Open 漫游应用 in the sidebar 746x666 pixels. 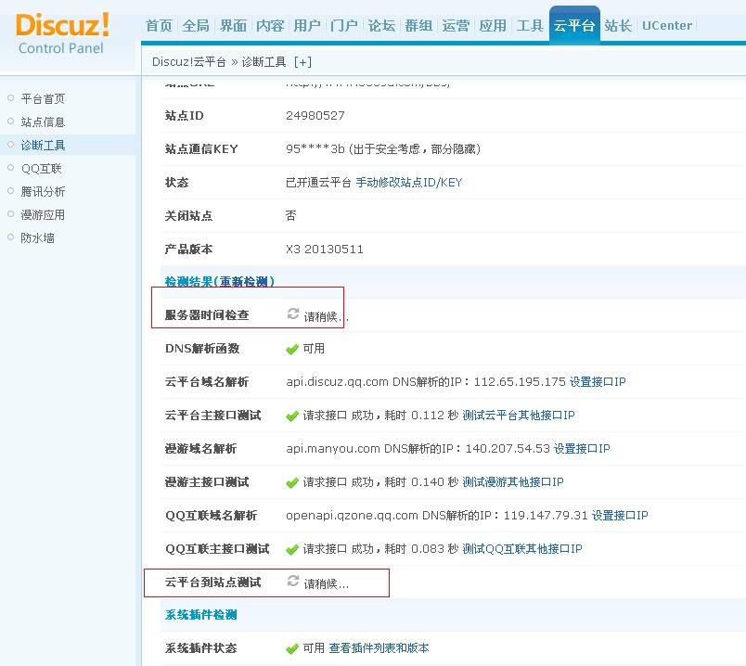pyautogui.click(x=43, y=214)
